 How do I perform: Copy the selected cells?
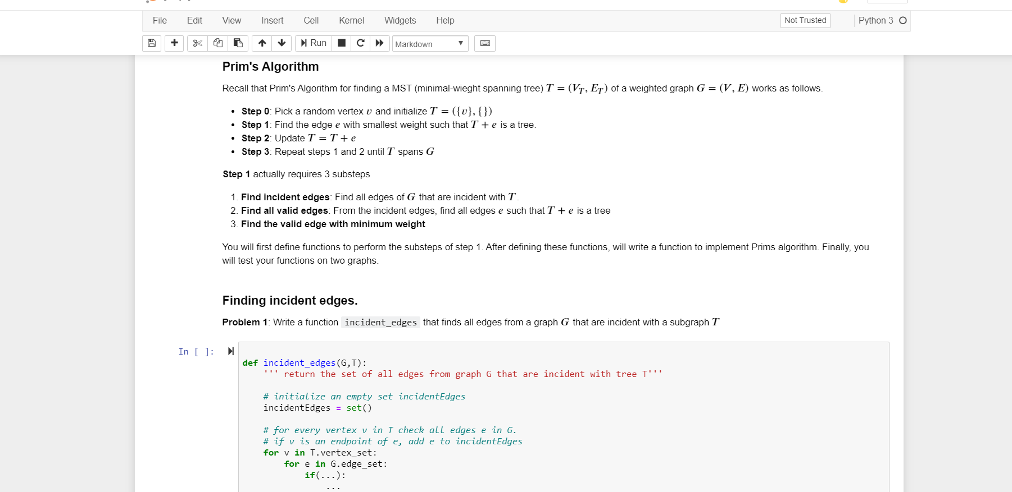click(x=218, y=43)
